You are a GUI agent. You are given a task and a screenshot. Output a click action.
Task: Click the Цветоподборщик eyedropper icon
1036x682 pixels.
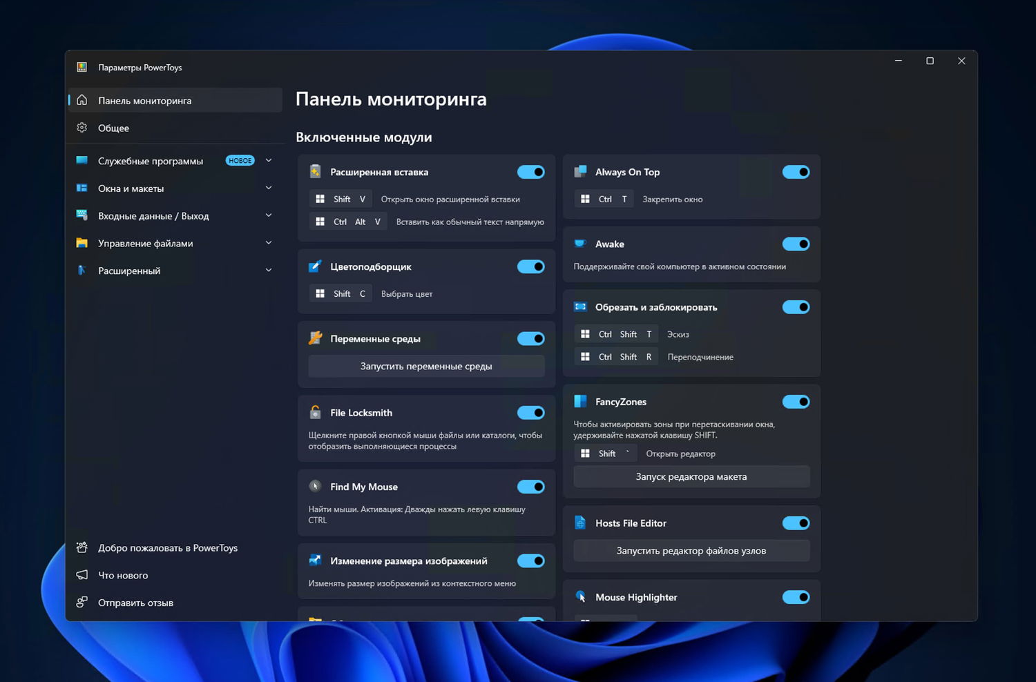pyautogui.click(x=315, y=266)
